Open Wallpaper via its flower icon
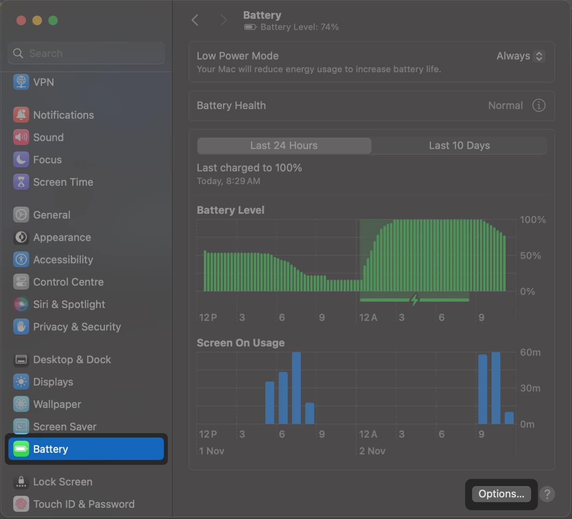Image resolution: width=572 pixels, height=519 pixels. (21, 404)
